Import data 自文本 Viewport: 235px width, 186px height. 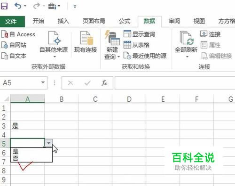[14, 56]
